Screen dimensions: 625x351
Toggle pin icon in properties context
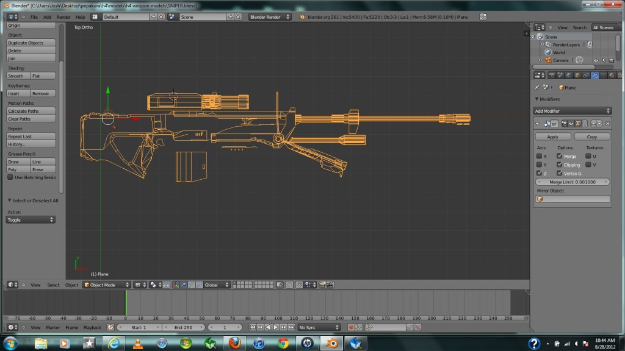click(537, 88)
